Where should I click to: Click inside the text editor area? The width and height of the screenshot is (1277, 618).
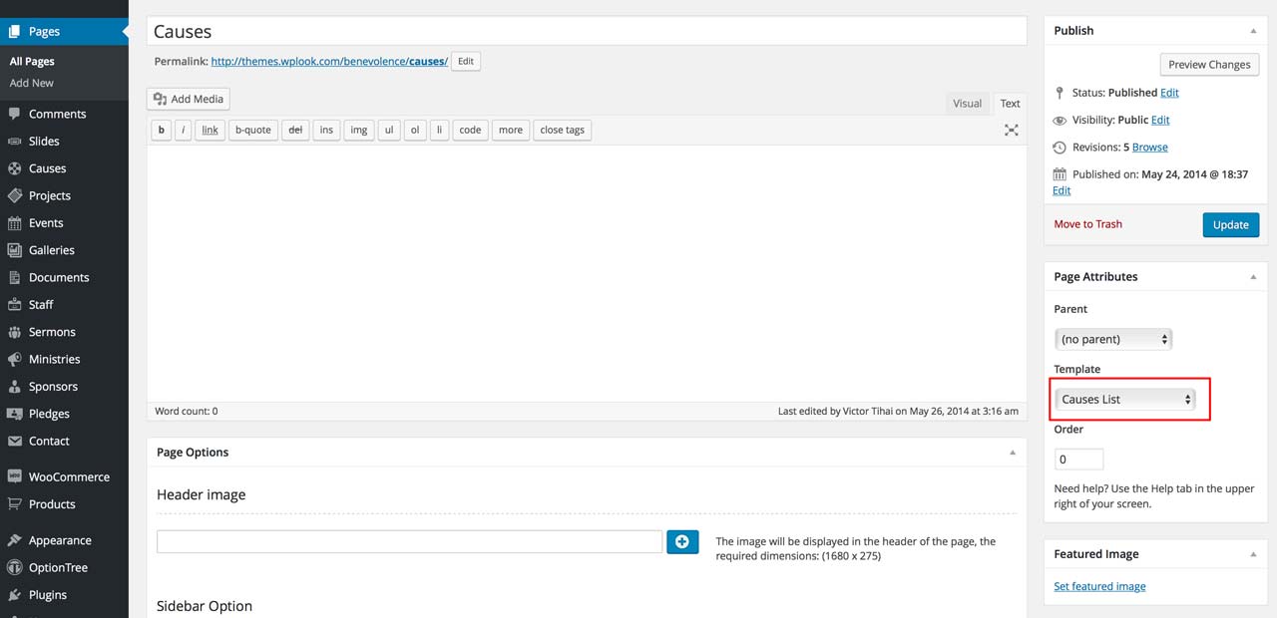click(x=587, y=273)
